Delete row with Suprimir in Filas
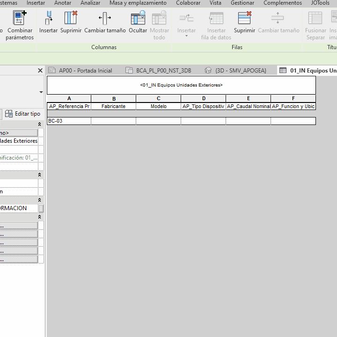 [244, 22]
